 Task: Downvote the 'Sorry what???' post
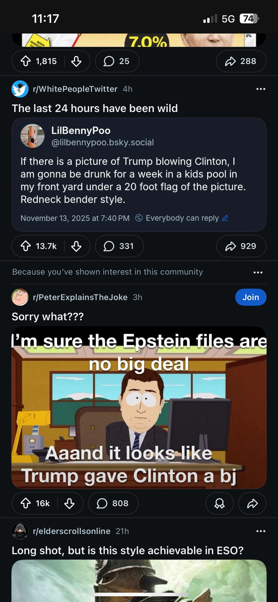click(69, 503)
